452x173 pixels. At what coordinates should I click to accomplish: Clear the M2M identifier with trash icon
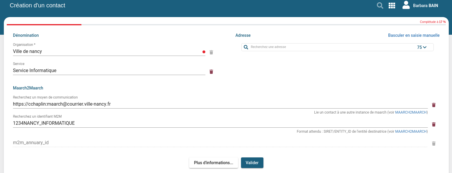coord(434,124)
